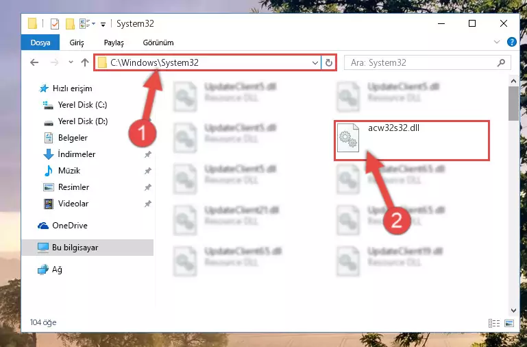Unpin İndirmeler using its pin icon
The width and height of the screenshot is (527, 347).
(x=147, y=154)
